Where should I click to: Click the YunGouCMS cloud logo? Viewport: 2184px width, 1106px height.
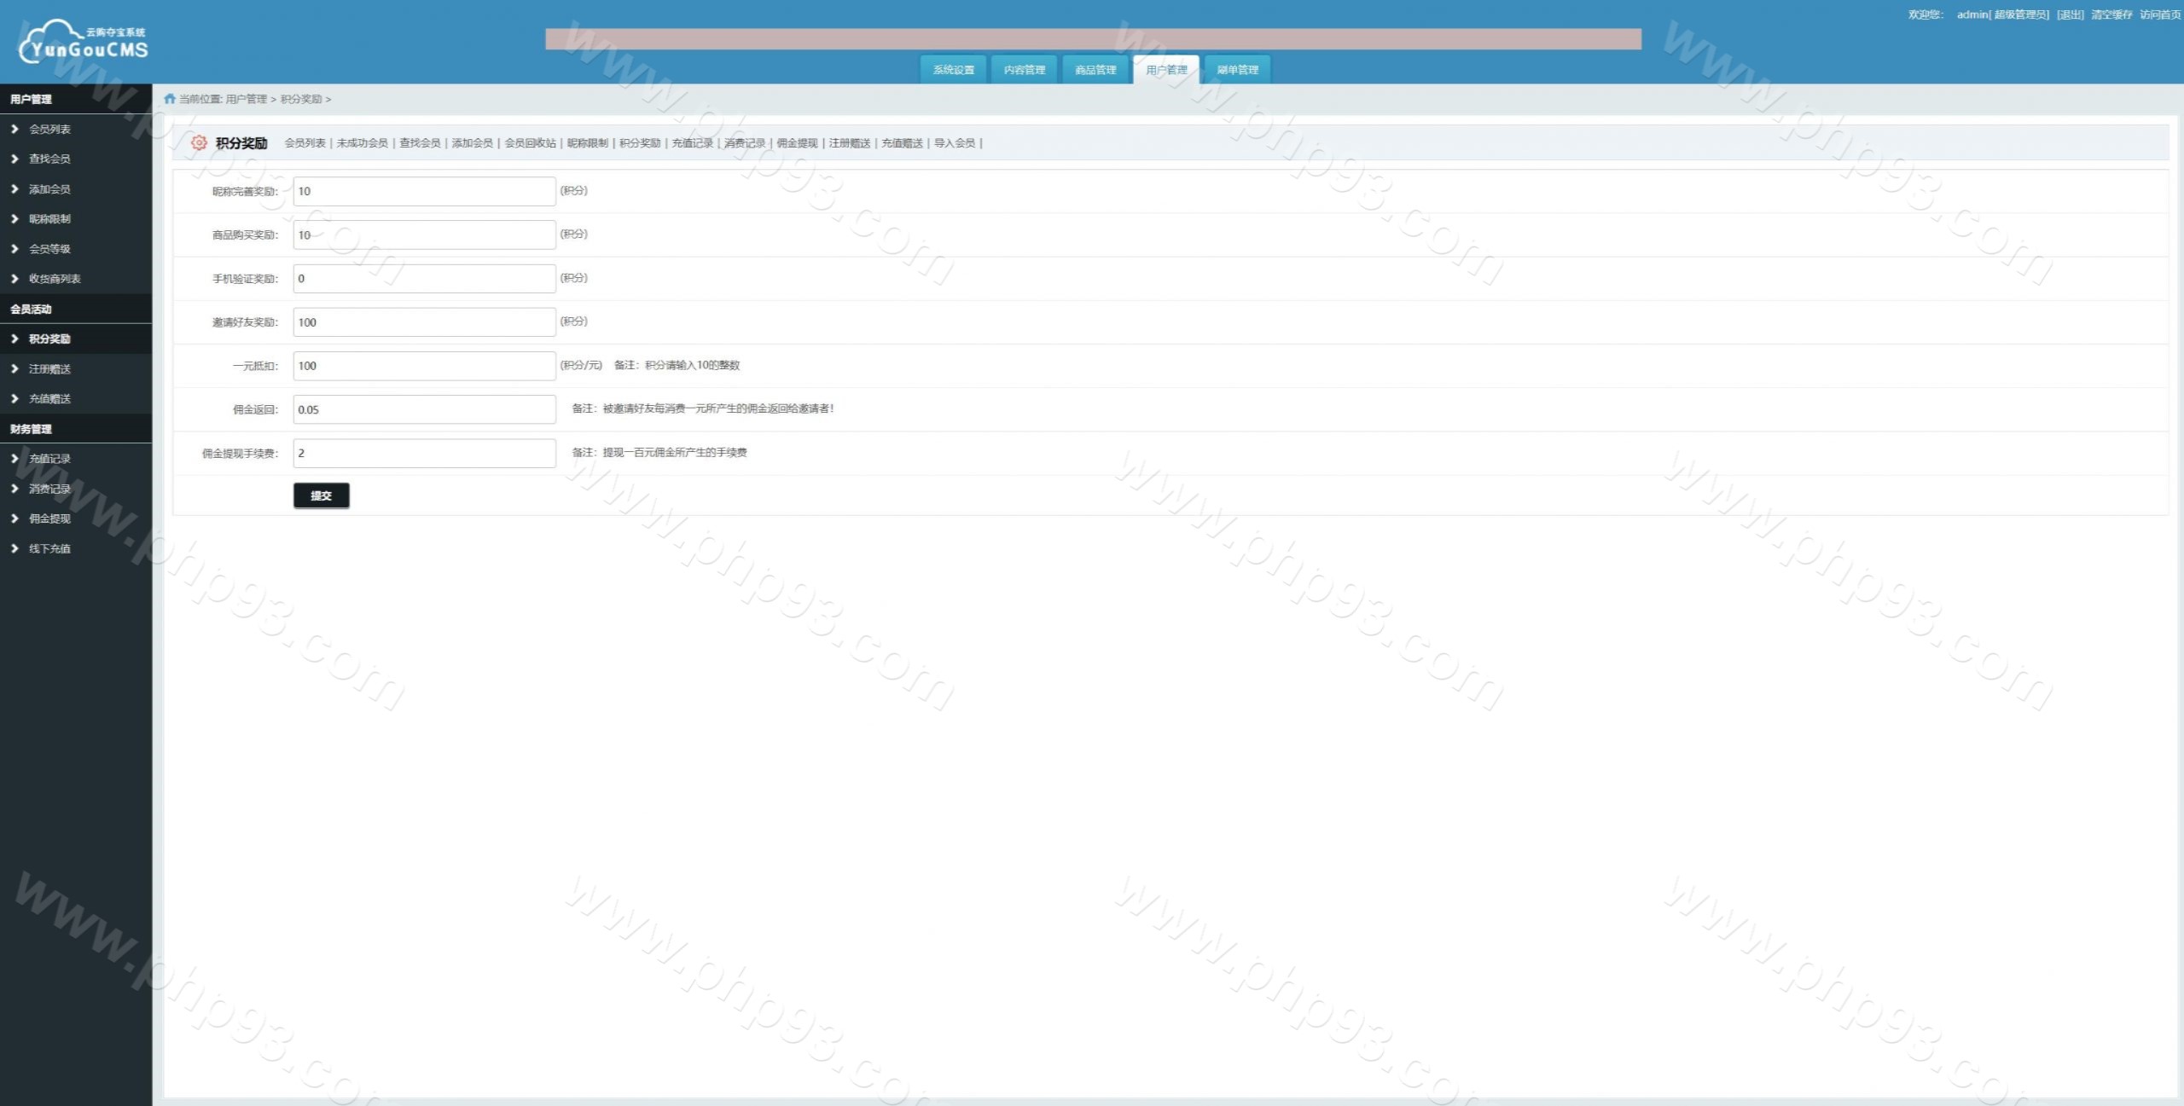83,43
